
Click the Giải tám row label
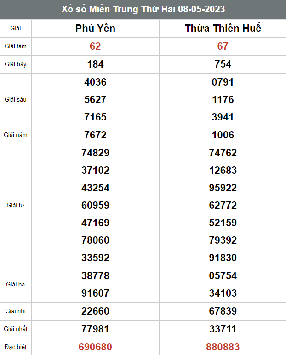(16, 46)
